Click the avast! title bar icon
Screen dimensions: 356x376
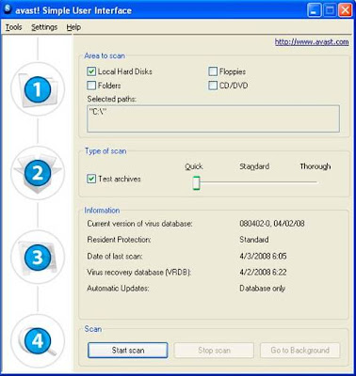tap(8, 9)
